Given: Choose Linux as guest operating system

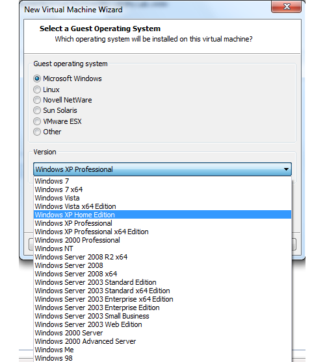Looking at the screenshot, I should coord(37,90).
